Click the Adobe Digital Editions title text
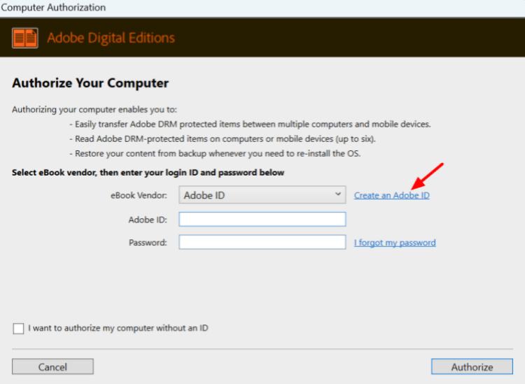The height and width of the screenshot is (384, 525). point(111,38)
